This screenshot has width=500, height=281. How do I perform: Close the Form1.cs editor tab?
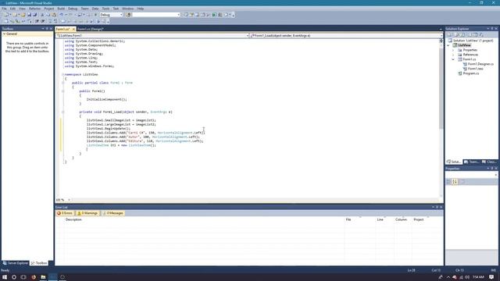[x=73, y=29]
